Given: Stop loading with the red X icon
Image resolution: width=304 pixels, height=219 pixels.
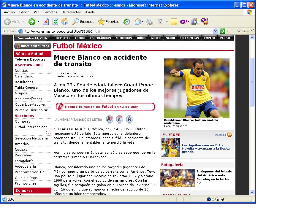Looking at the screenshot, I should [46, 22].
